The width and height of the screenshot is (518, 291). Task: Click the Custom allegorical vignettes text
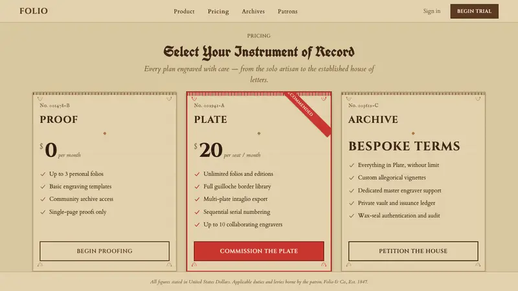[x=392, y=177]
